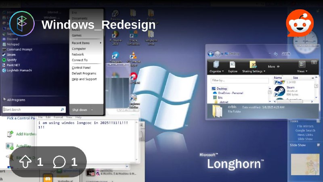Open Documents from Start menu
Image resolution: width=323 pixels, height=182 pixels.
tap(80, 18)
